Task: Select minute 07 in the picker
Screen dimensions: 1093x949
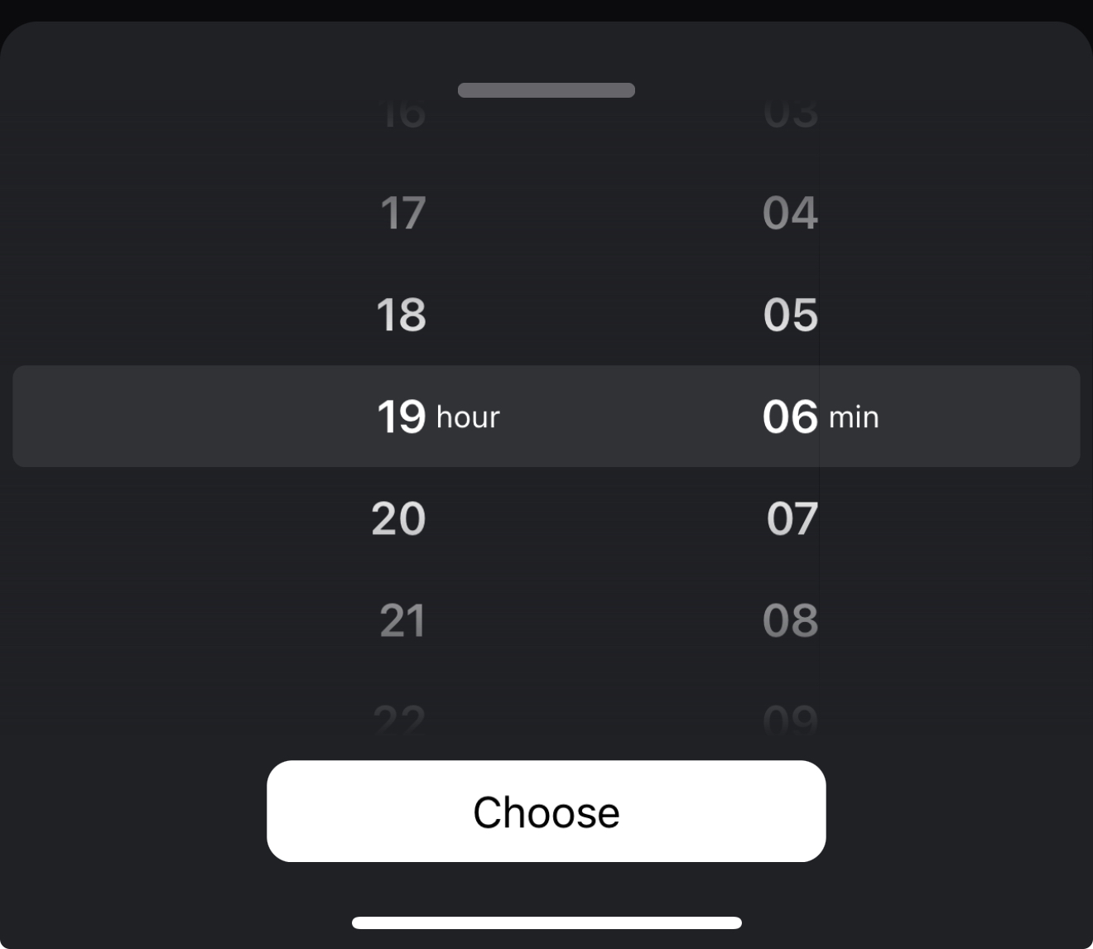Action: click(792, 518)
